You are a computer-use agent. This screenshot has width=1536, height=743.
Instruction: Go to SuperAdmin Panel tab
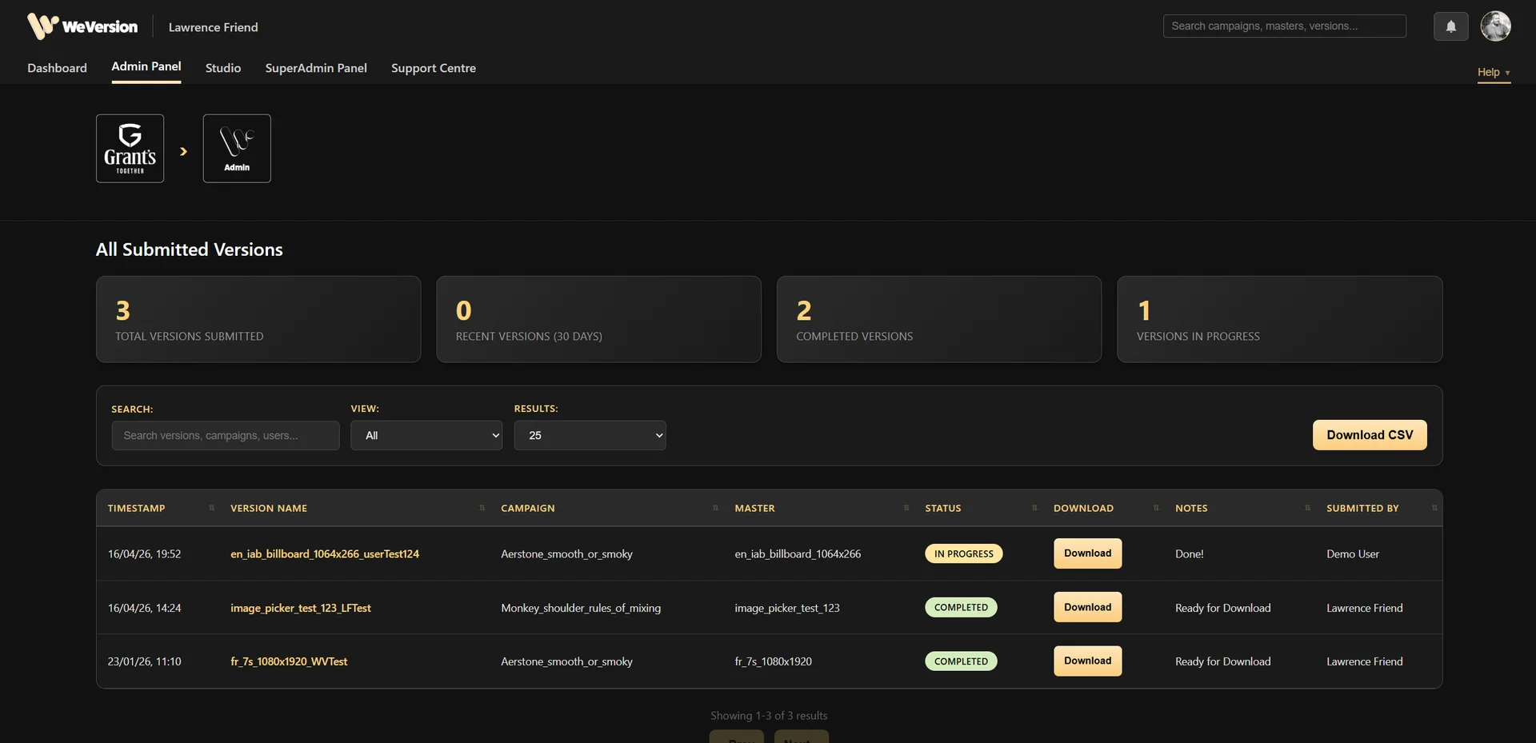316,68
